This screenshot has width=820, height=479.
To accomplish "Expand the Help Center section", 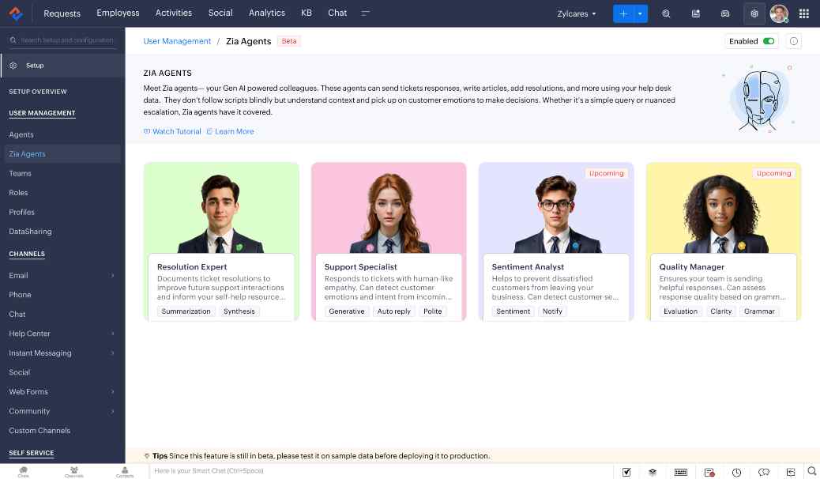I will (112, 334).
